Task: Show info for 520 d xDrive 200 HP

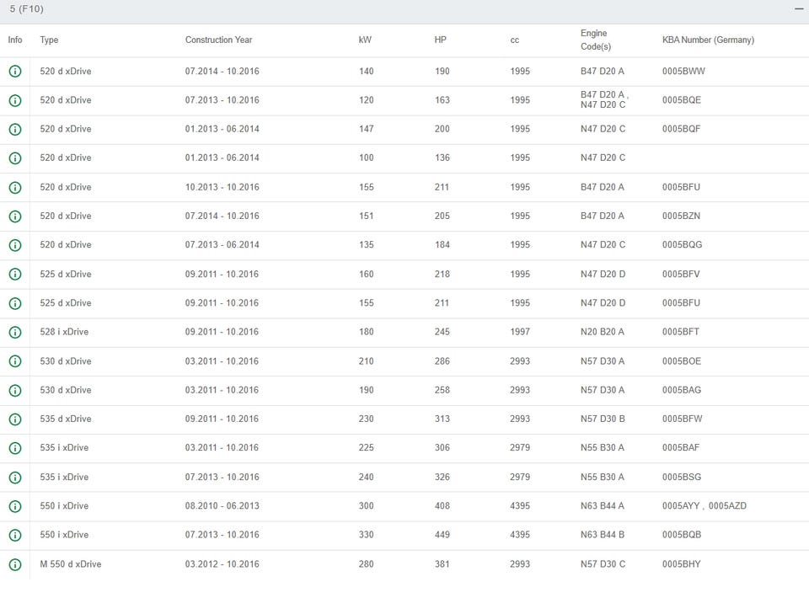Action: tap(15, 129)
